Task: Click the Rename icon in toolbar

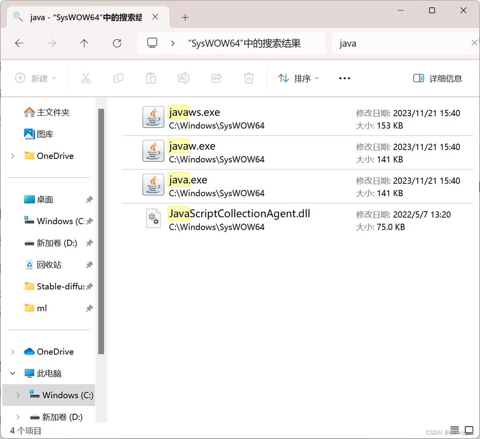Action: coord(184,78)
